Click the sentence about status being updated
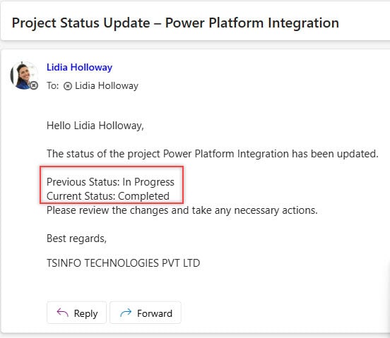 click(x=213, y=154)
